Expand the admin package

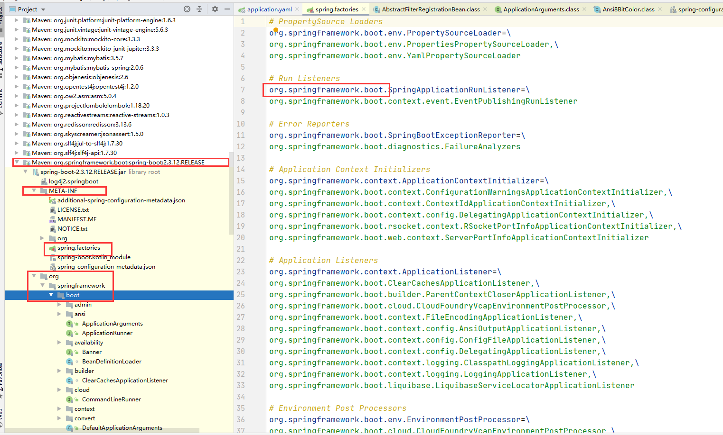pos(59,304)
